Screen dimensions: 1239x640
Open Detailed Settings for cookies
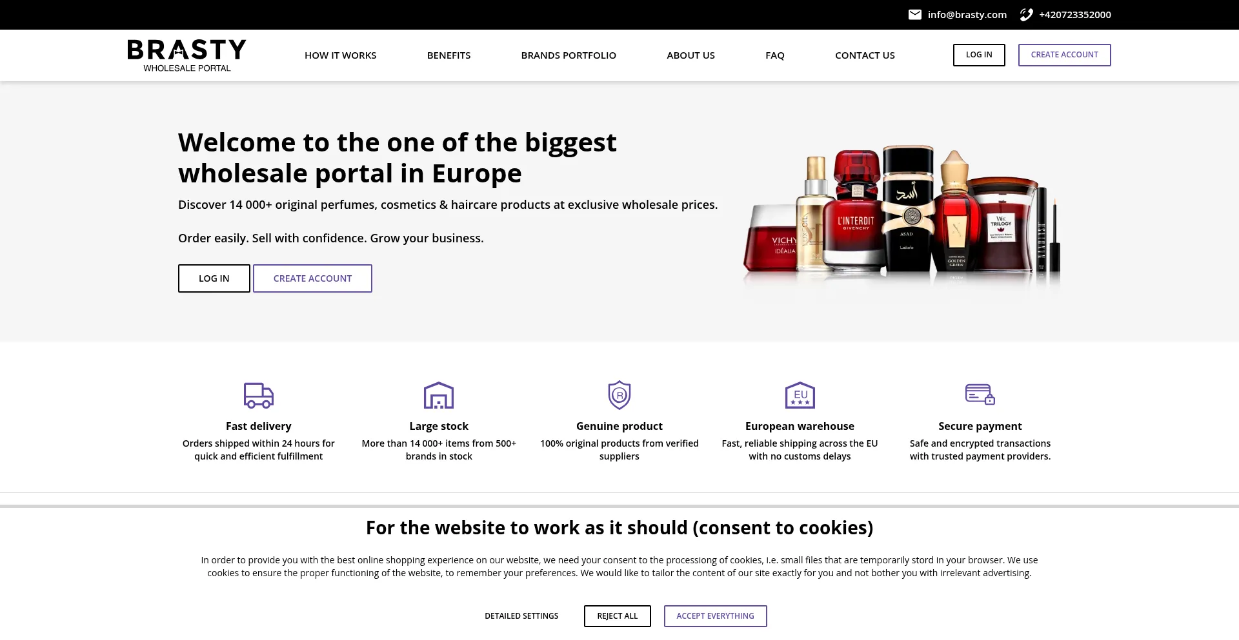[x=521, y=616]
